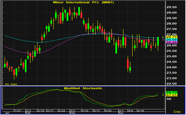The height and width of the screenshot is (115, 186).
Task: Click the last green candle at right edge
Action: [158, 41]
